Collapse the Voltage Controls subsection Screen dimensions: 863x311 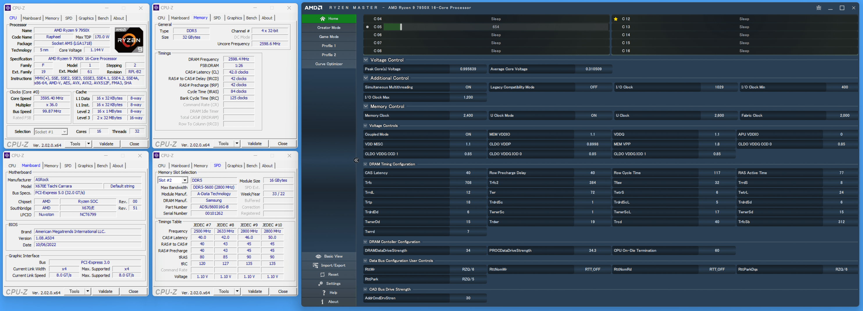pos(366,126)
